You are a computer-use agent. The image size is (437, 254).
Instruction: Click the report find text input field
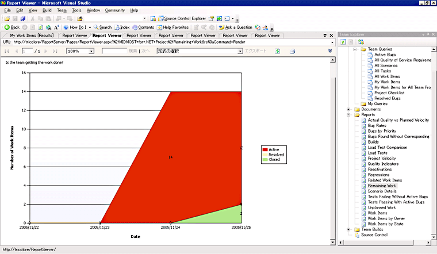[x=114, y=51]
